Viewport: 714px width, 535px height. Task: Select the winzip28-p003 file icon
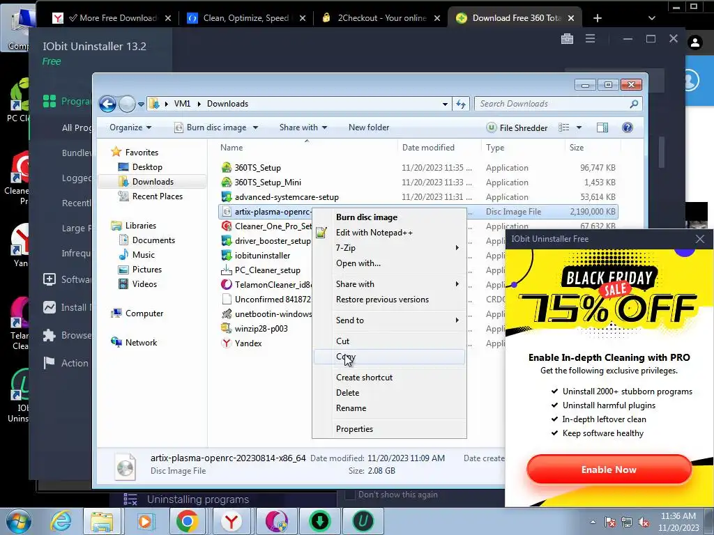coord(227,329)
